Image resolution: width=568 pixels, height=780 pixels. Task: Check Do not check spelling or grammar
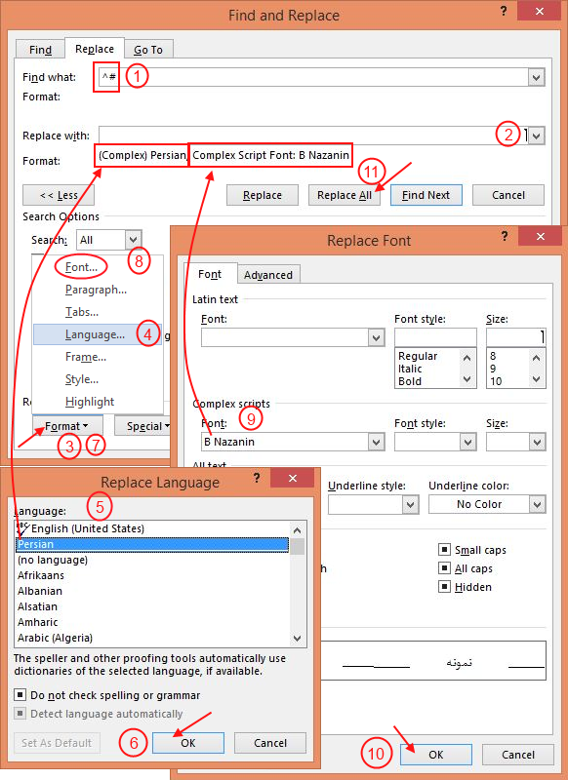pyautogui.click(x=20, y=694)
